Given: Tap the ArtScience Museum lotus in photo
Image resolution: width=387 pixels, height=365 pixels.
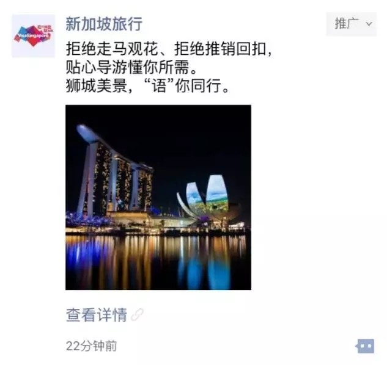Looking at the screenshot, I should [206, 197].
